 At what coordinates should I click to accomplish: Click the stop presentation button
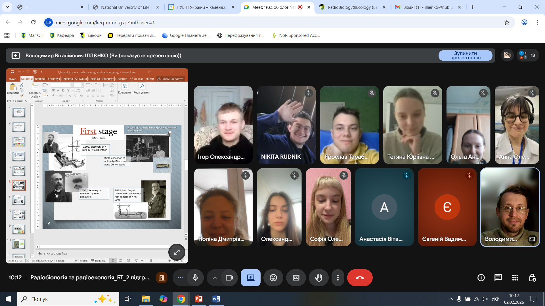point(465,56)
